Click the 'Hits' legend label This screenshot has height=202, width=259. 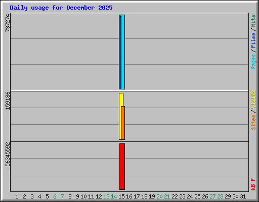tap(253, 21)
